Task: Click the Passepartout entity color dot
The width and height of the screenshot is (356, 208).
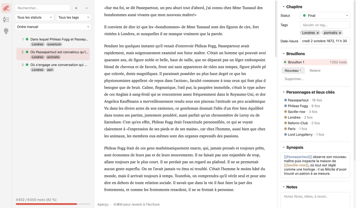Action: coord(285,100)
